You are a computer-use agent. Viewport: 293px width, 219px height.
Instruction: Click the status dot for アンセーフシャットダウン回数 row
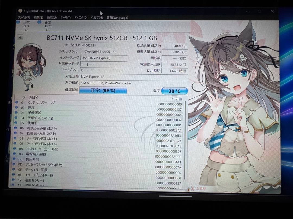14,164
